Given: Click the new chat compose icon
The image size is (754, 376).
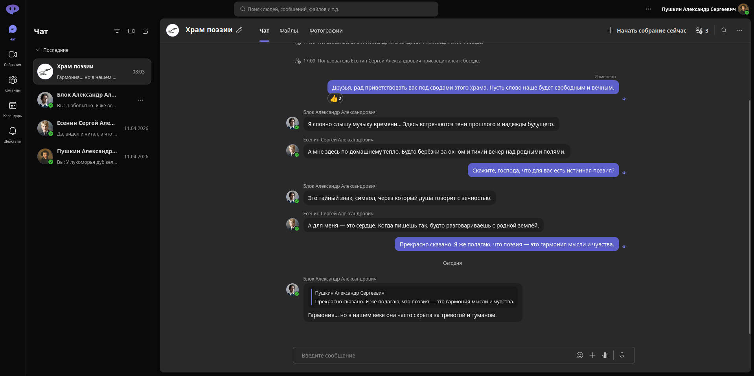Looking at the screenshot, I should (x=145, y=31).
